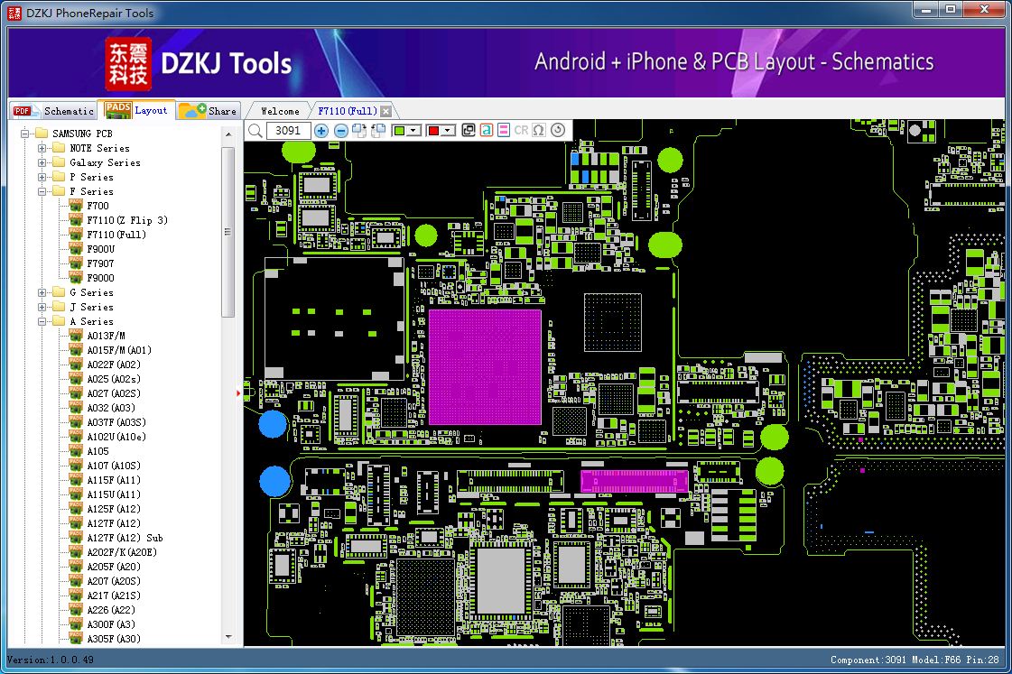This screenshot has height=674, width=1012.
Task: Collapse the SAMSUNG PCB tree root
Action: point(24,134)
